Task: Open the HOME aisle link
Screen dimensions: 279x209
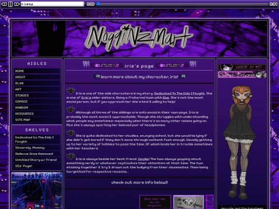Action: (x=37, y=71)
